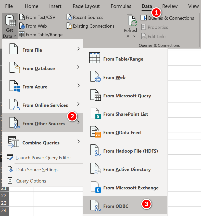Click the Combine Queries tables icon
The height and width of the screenshot is (216, 201).
tap(13, 142)
